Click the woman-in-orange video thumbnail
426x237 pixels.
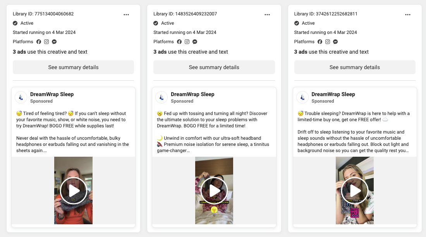click(x=73, y=190)
